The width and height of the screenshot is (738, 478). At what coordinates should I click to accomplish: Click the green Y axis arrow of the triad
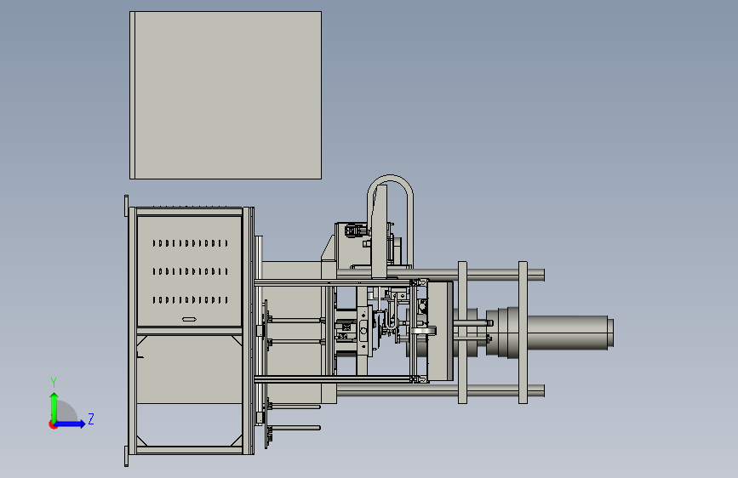pyautogui.click(x=54, y=407)
